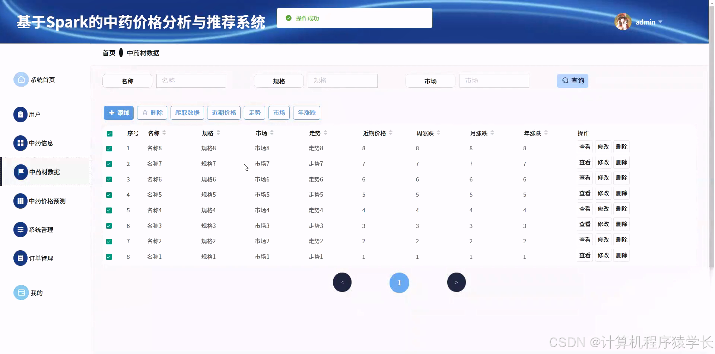Open the 名称 filter field selector
Screen dimensions: 715x354
127,81
